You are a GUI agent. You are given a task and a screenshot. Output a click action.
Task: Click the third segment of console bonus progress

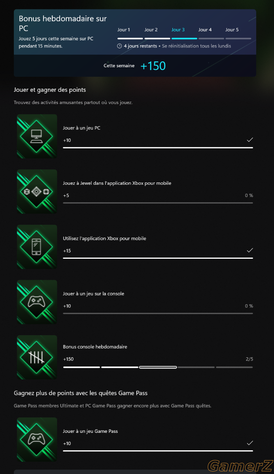tap(158, 367)
